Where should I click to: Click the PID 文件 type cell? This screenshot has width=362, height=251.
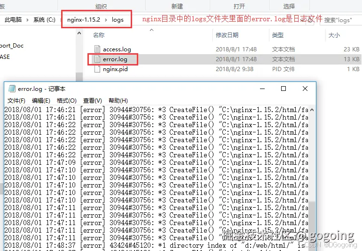point(283,69)
